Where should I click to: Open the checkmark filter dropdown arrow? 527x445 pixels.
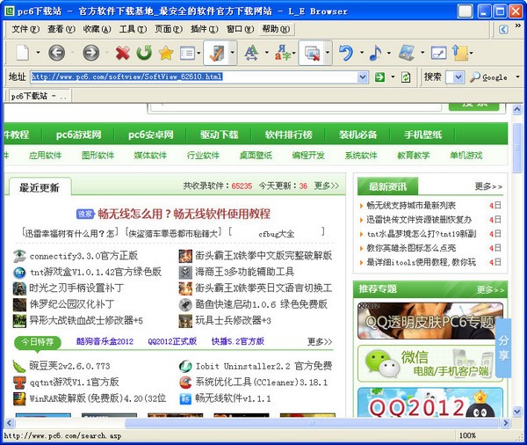[232, 53]
